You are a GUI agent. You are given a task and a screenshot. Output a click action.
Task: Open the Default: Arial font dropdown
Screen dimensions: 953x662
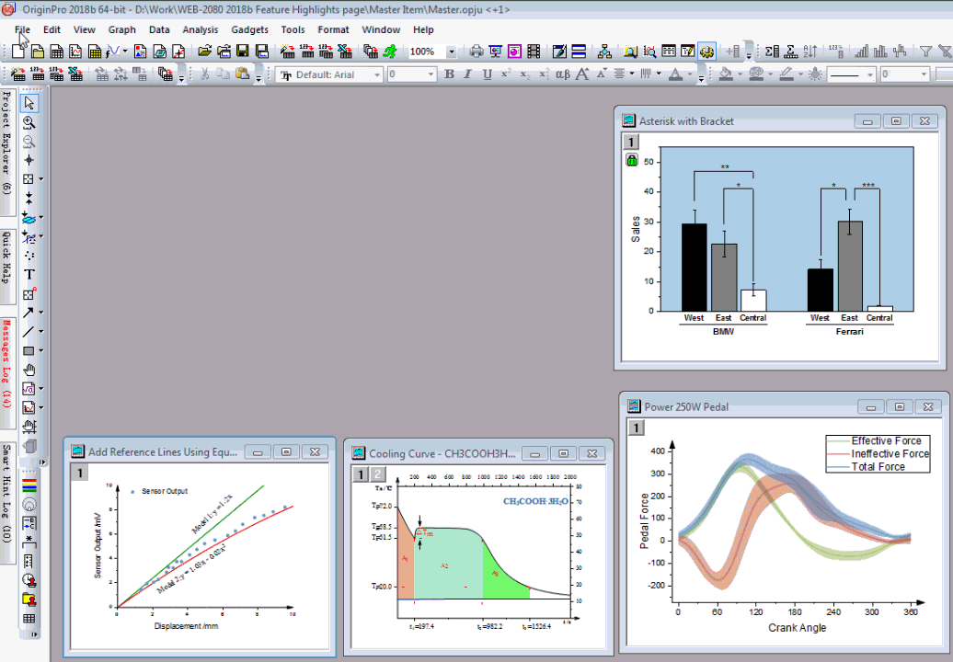pyautogui.click(x=377, y=74)
